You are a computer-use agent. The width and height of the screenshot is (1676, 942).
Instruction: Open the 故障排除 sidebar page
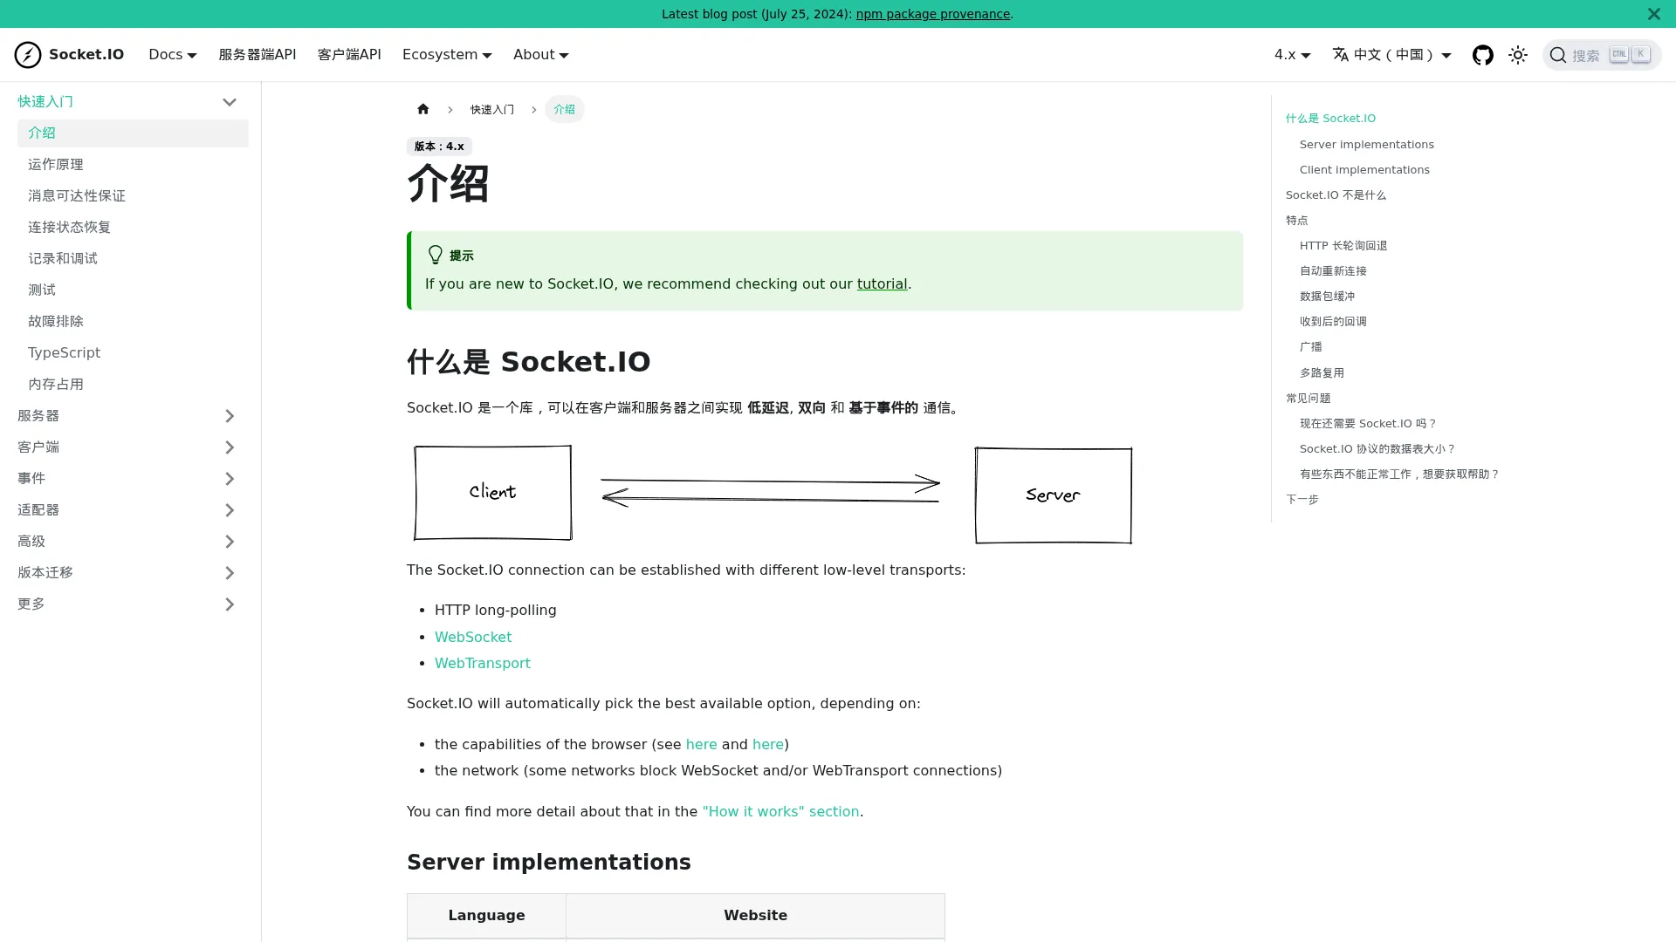133,321
